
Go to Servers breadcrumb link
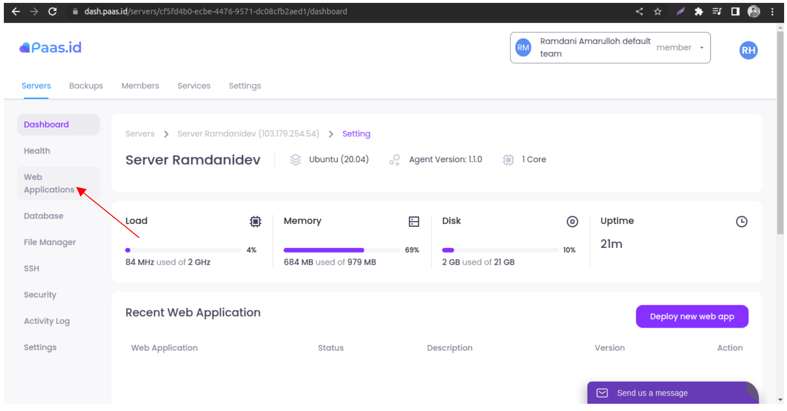[x=140, y=134]
